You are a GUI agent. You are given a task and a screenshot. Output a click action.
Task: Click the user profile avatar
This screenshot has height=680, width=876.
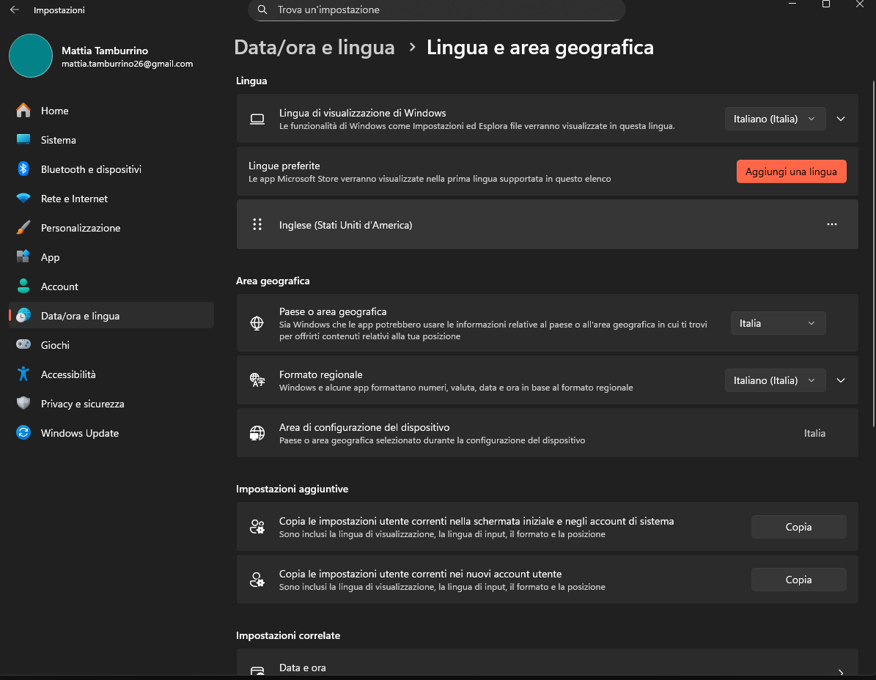tap(31, 56)
